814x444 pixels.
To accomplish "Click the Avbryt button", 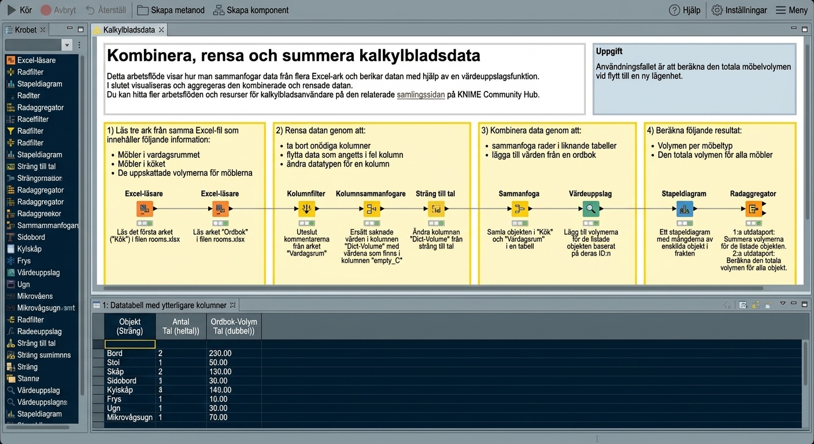I will 58,10.
